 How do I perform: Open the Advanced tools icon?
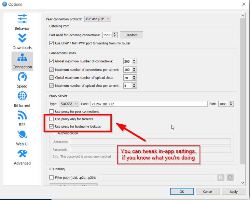22,154
